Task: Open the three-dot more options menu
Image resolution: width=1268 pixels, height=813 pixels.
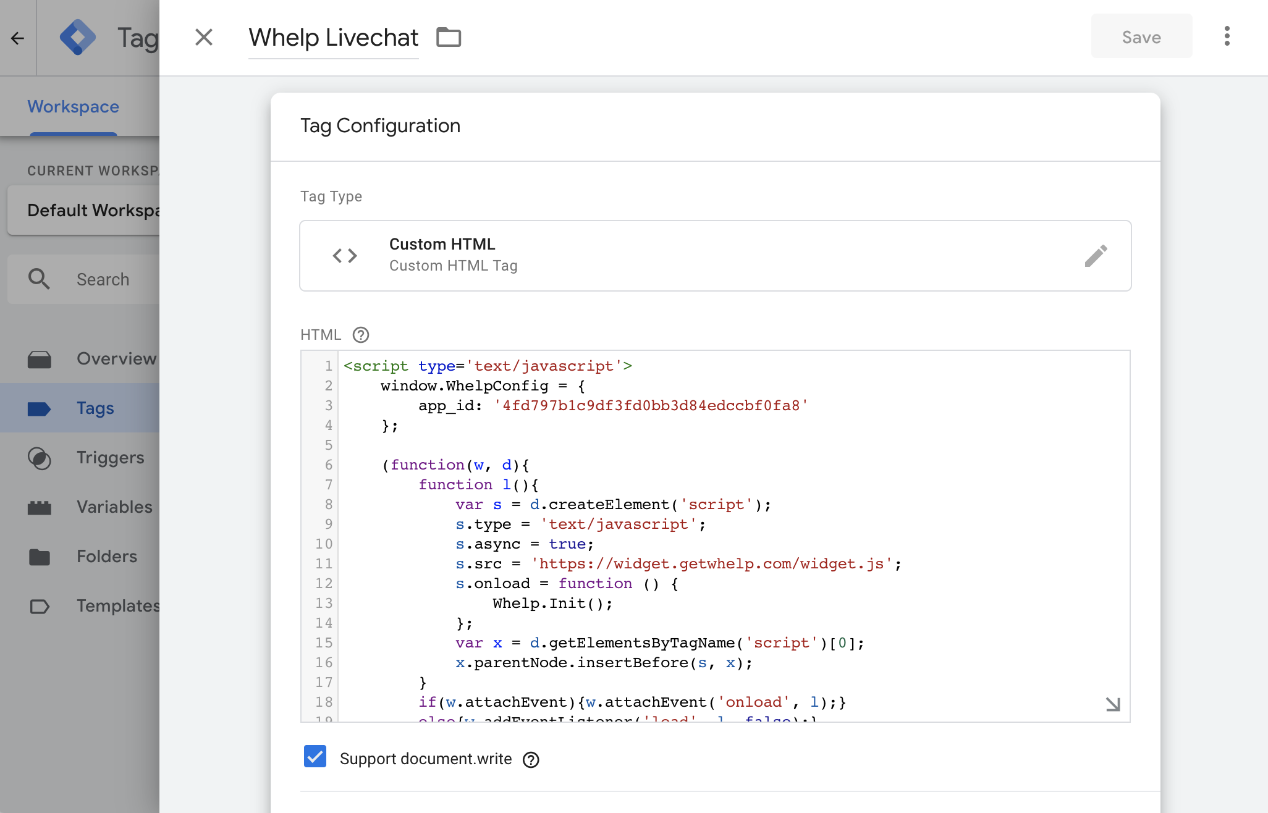Action: pyautogui.click(x=1227, y=36)
